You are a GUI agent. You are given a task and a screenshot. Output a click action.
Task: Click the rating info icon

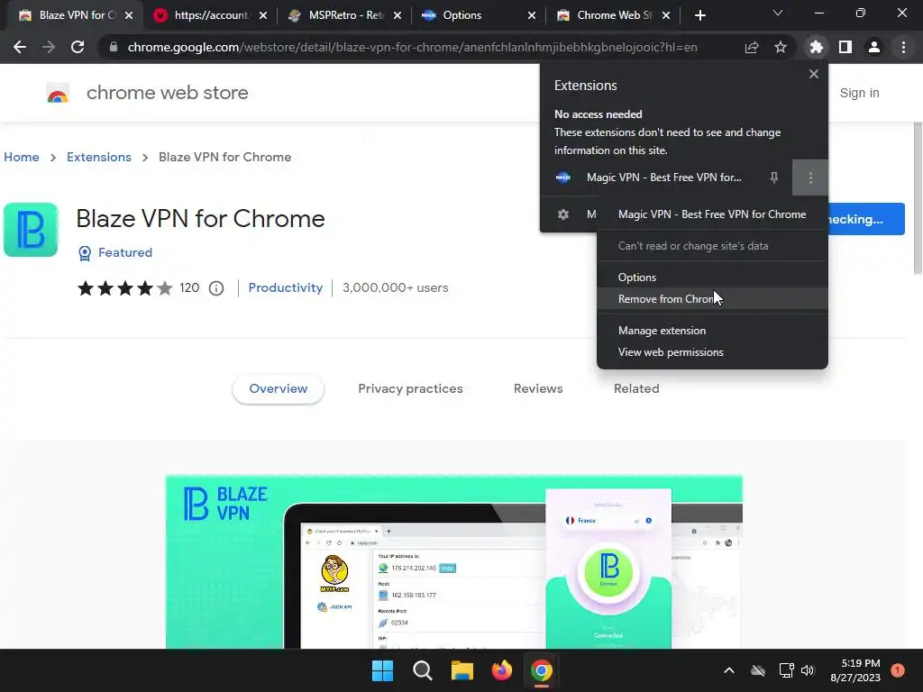point(216,288)
